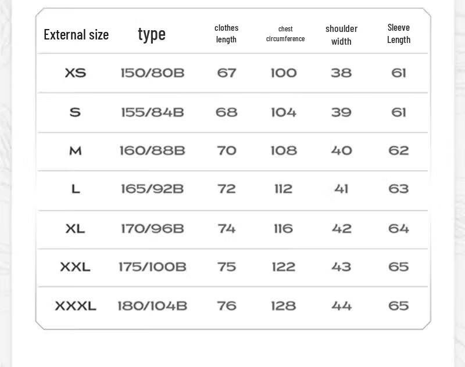
Task: Click chest circumference value 122
Action: [x=284, y=267]
